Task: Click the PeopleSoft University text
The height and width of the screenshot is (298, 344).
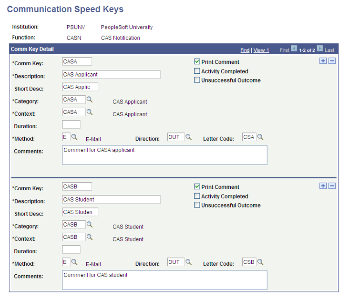Action: (127, 27)
